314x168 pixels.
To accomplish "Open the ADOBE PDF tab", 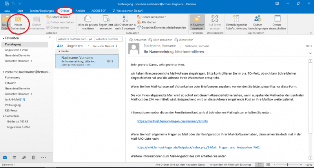I will click(x=99, y=11).
